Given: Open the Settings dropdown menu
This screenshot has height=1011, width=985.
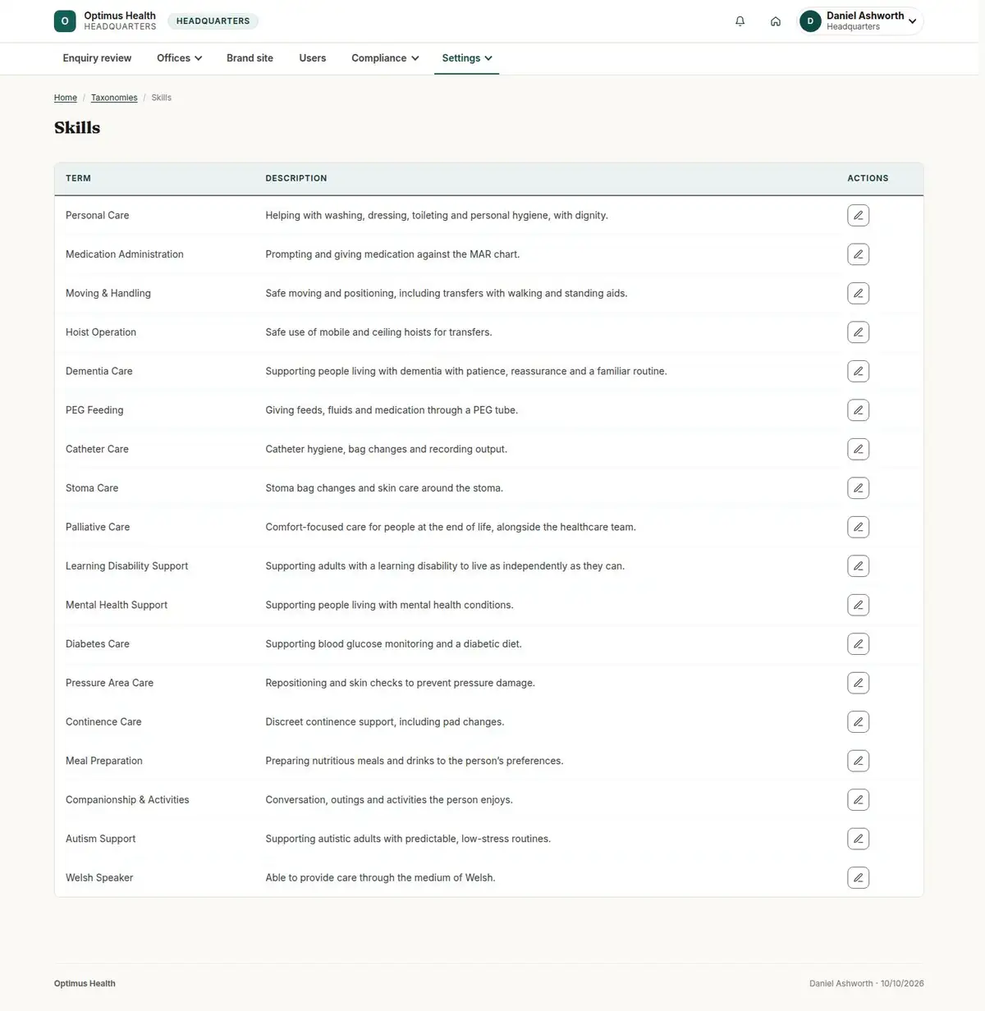Looking at the screenshot, I should [467, 58].
